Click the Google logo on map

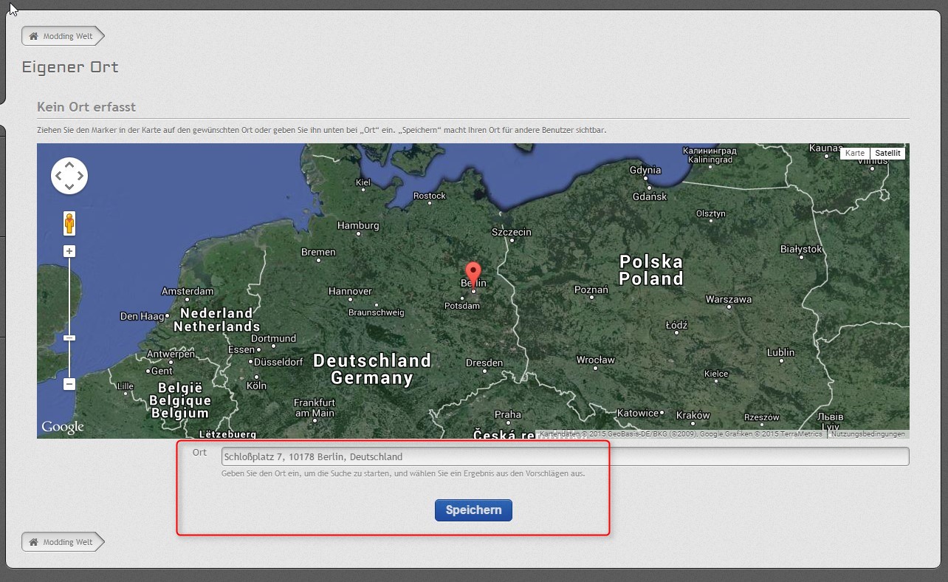(x=63, y=427)
